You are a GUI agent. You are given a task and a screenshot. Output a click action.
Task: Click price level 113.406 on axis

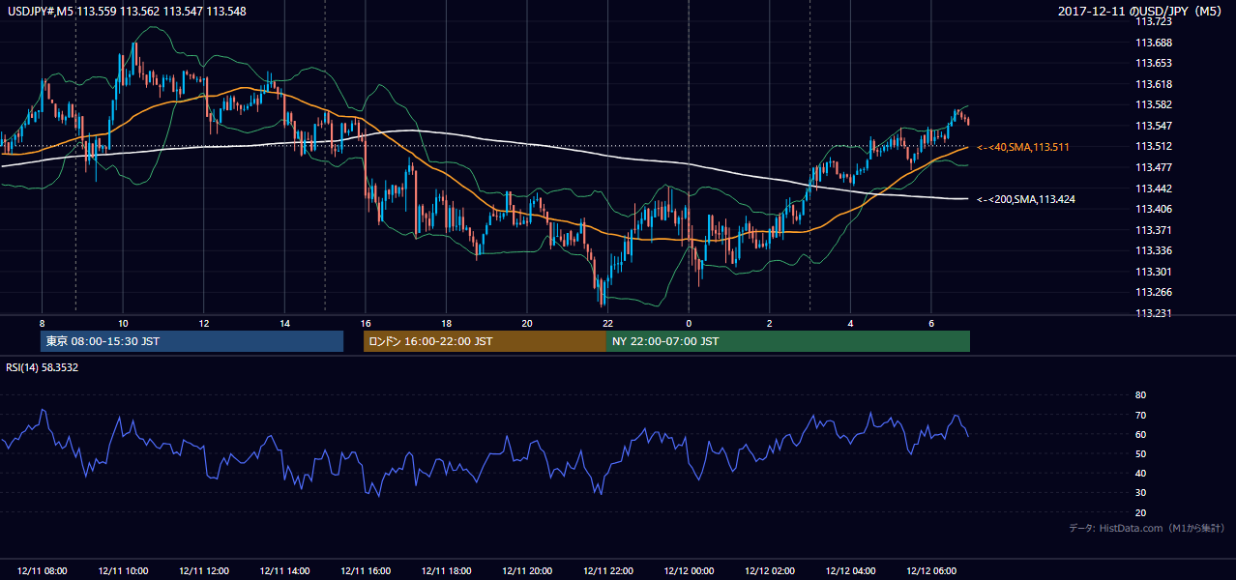[1153, 209]
